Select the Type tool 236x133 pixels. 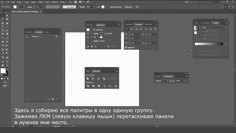coord(3,27)
